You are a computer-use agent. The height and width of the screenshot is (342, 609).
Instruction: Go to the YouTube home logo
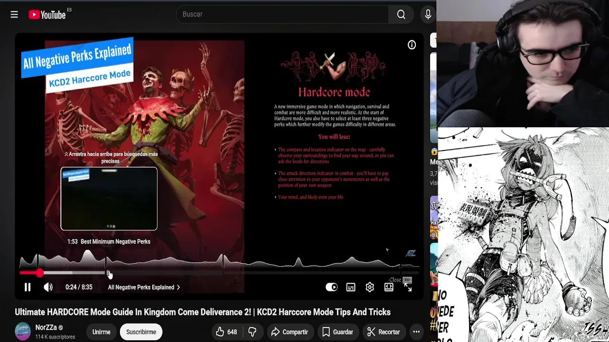(47, 15)
